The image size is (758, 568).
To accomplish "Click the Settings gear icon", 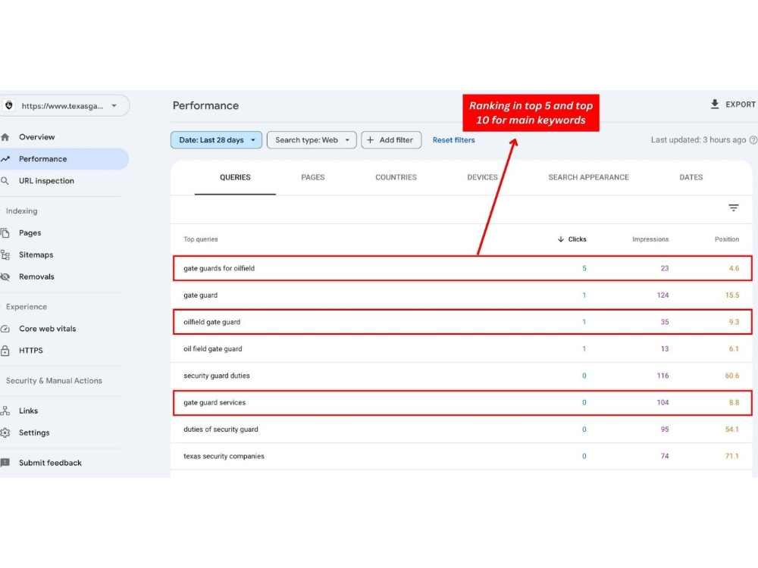I will click(5, 432).
